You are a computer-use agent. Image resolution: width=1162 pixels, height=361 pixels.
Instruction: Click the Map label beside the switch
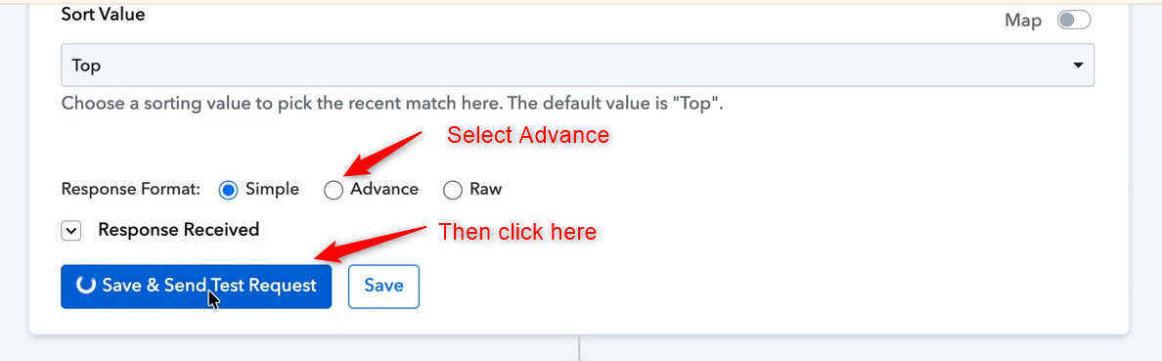pyautogui.click(x=1023, y=21)
